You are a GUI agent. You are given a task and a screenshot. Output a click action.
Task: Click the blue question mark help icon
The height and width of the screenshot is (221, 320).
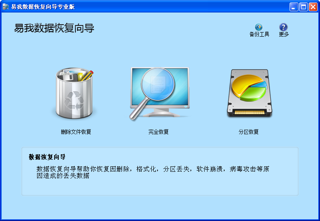click(283, 27)
